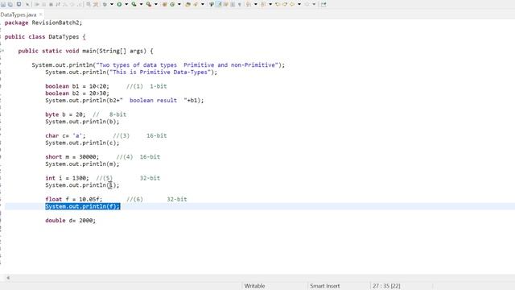Click the highlighted System.out.println(f) line

pos(82,206)
